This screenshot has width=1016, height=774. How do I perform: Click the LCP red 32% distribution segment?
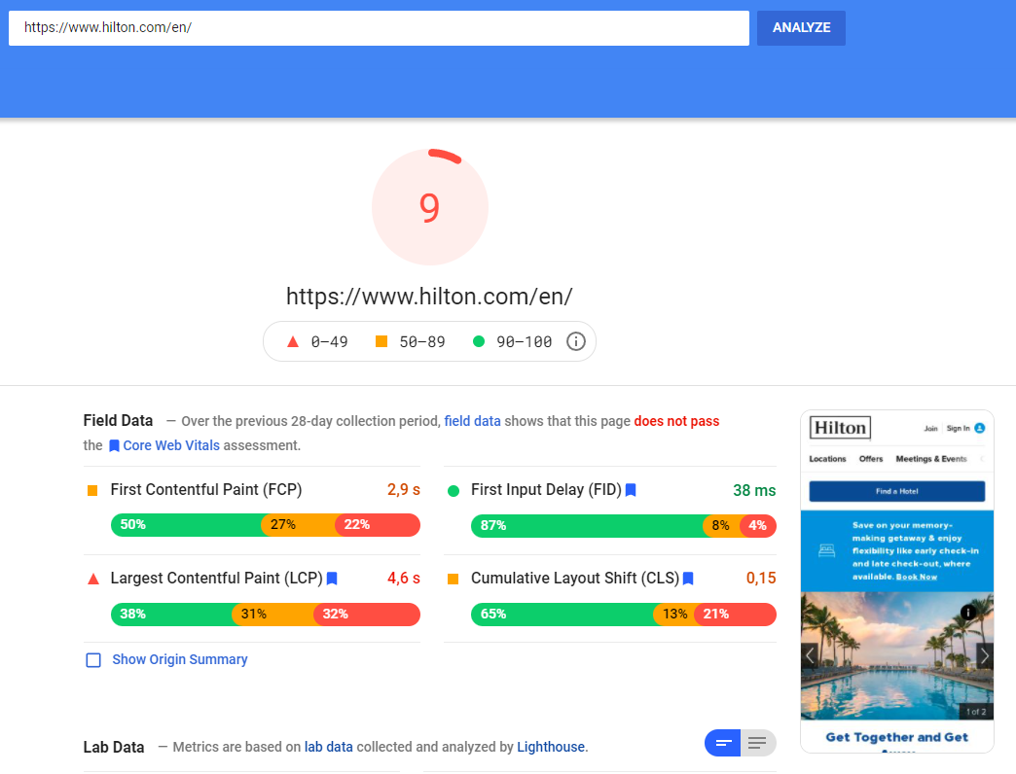click(367, 615)
